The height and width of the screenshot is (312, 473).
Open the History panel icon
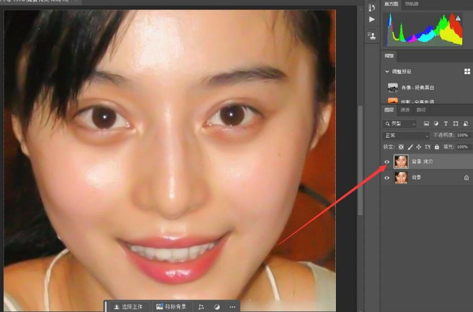(372, 7)
